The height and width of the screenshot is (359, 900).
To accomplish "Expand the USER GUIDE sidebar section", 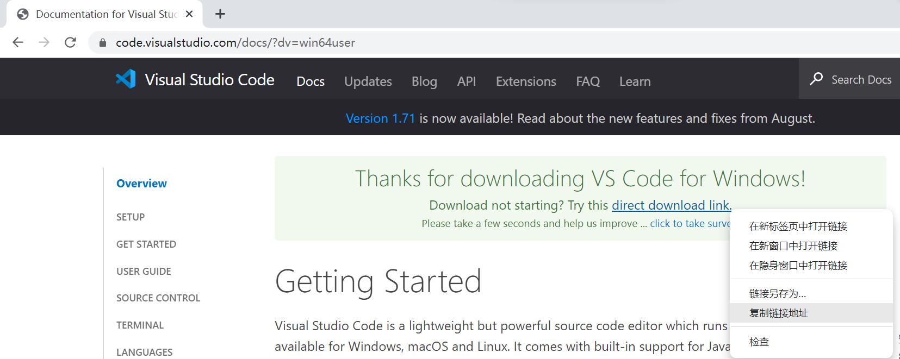I will (x=144, y=272).
